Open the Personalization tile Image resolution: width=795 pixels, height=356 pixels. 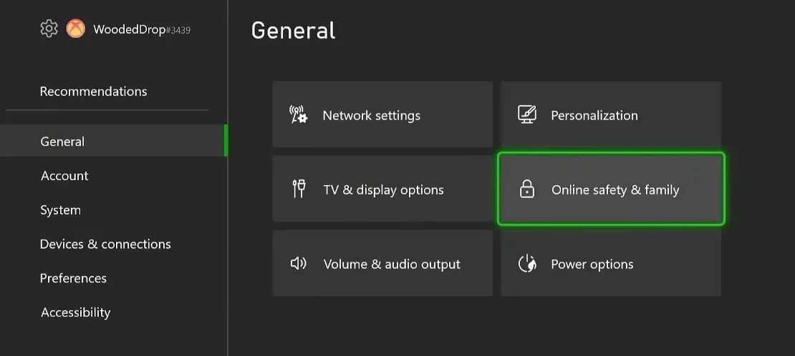[611, 114]
